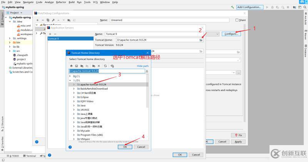Viewport: 308px width, 162px height.
Task: Open help in Tomcat Home Directory dialog
Action: [70, 147]
